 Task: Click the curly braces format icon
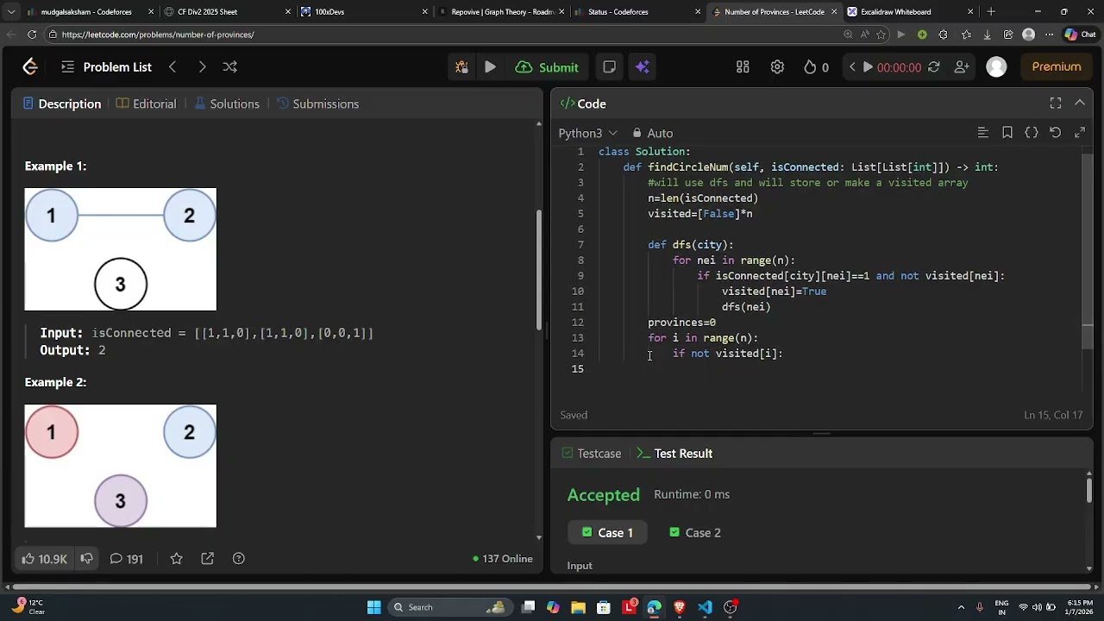pos(1032,132)
